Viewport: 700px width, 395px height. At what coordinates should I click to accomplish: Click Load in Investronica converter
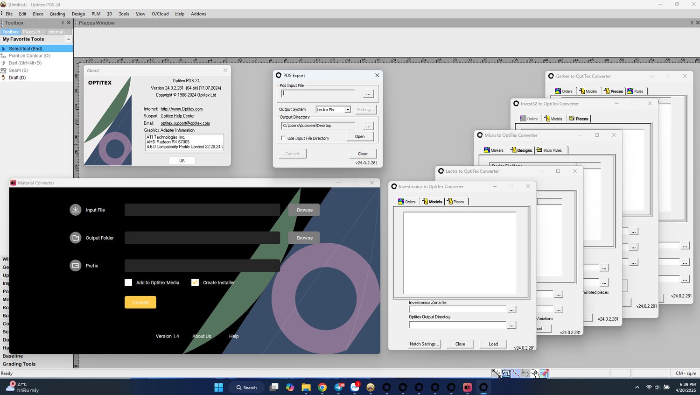[493, 344]
